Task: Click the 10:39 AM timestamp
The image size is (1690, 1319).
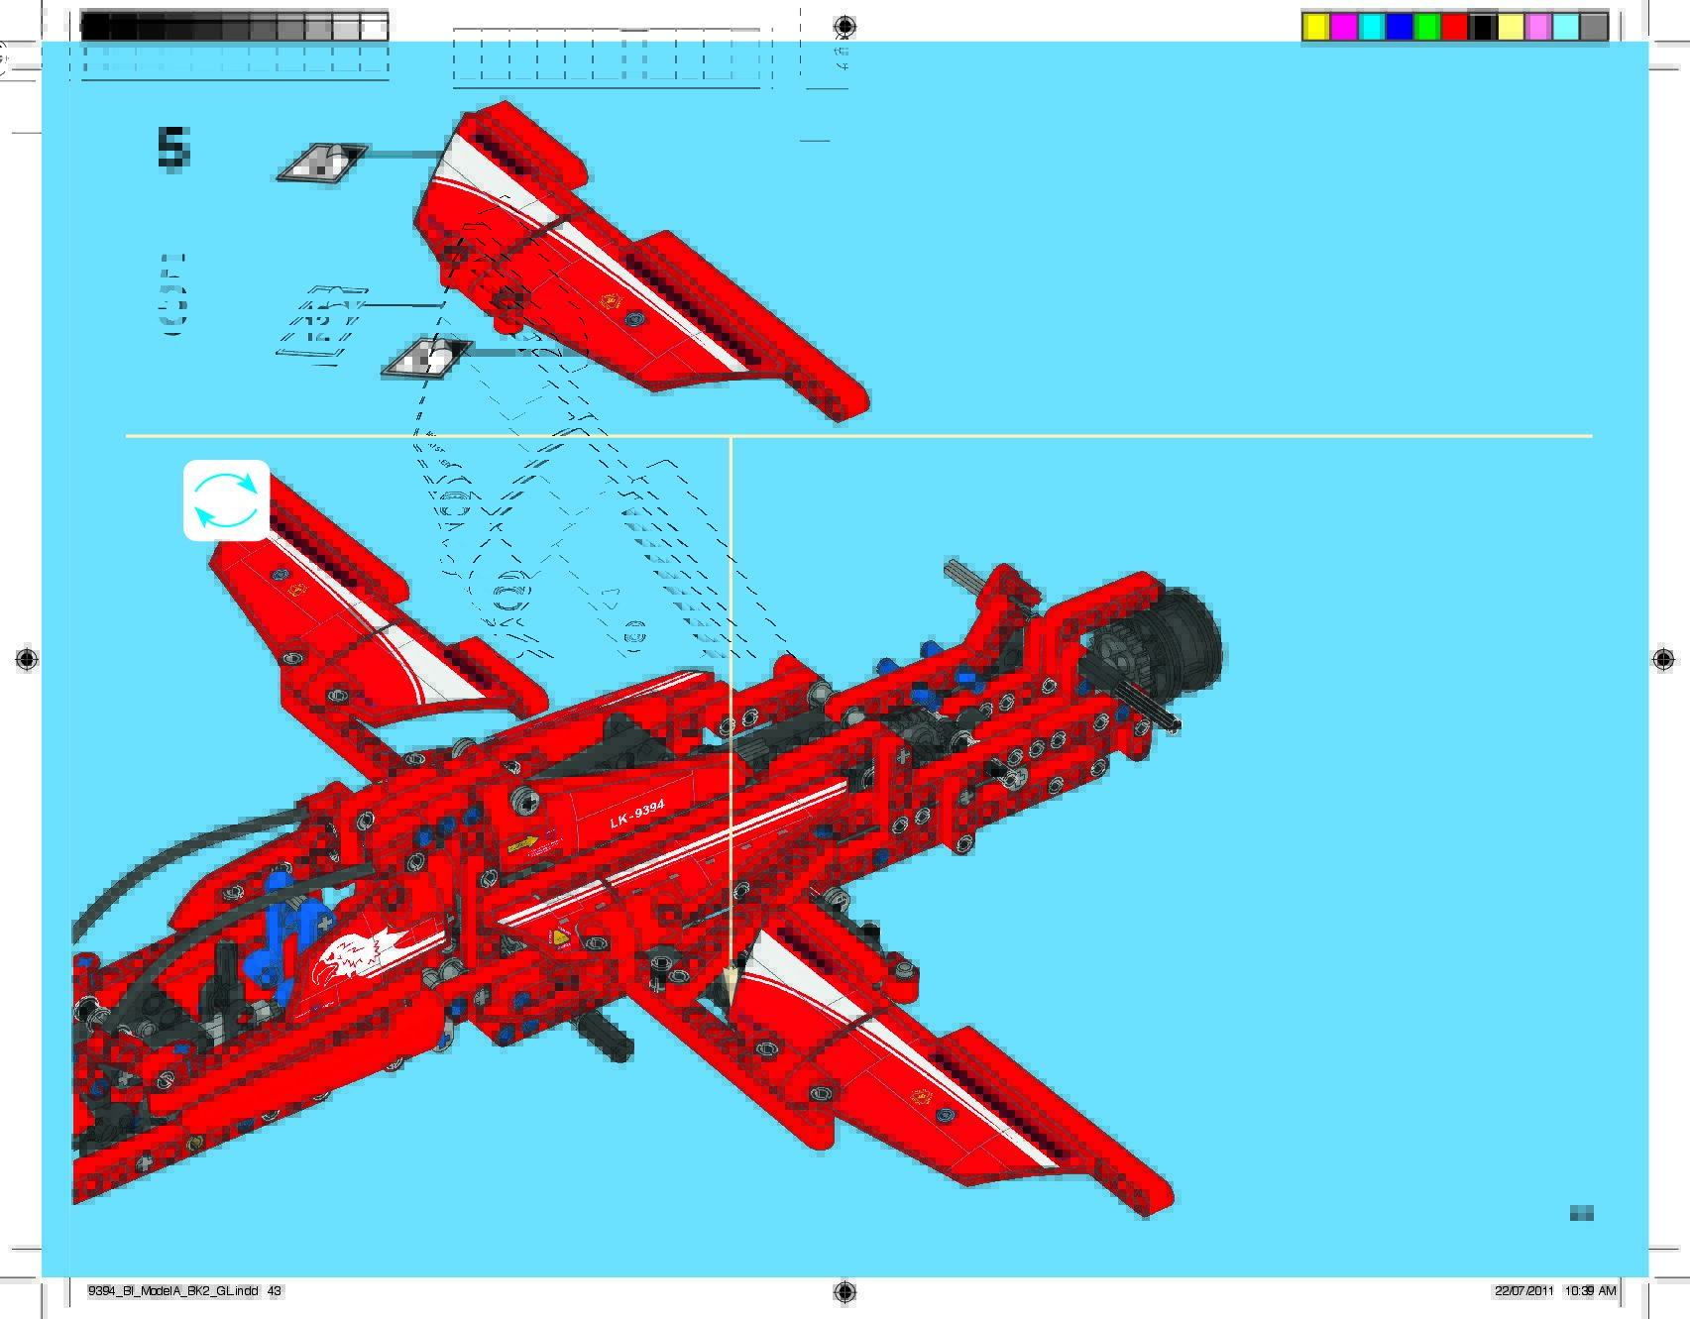Action: pyautogui.click(x=1590, y=1291)
